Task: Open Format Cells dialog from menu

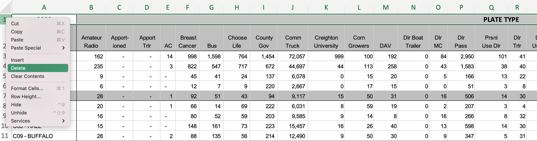Action: [x=38, y=88]
